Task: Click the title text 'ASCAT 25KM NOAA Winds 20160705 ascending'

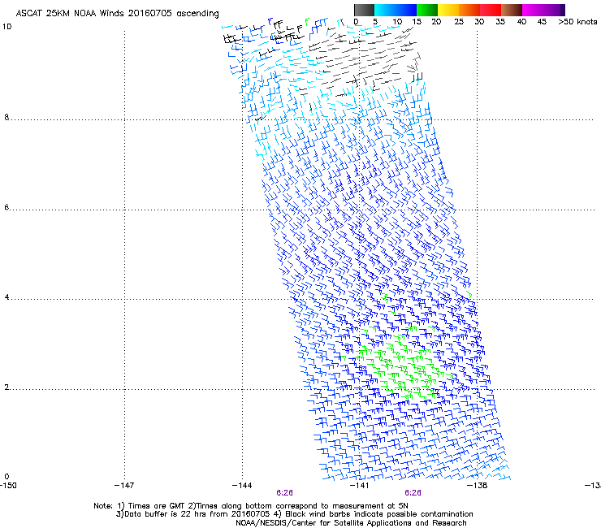Action: click(x=117, y=14)
